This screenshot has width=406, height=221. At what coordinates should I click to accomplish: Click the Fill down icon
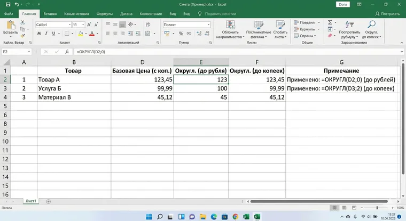coord(330,29)
